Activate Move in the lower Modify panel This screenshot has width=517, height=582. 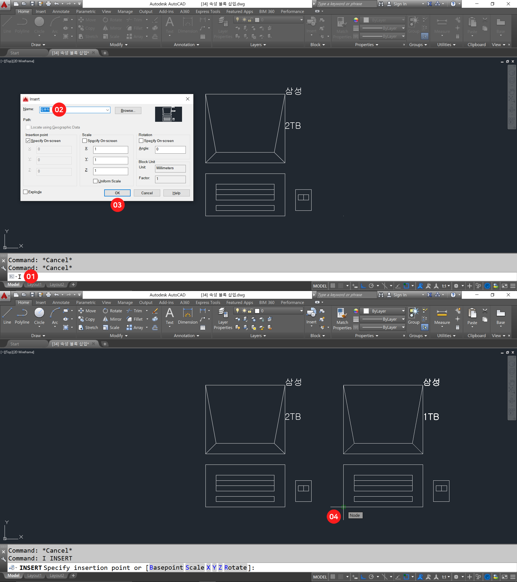(87, 311)
